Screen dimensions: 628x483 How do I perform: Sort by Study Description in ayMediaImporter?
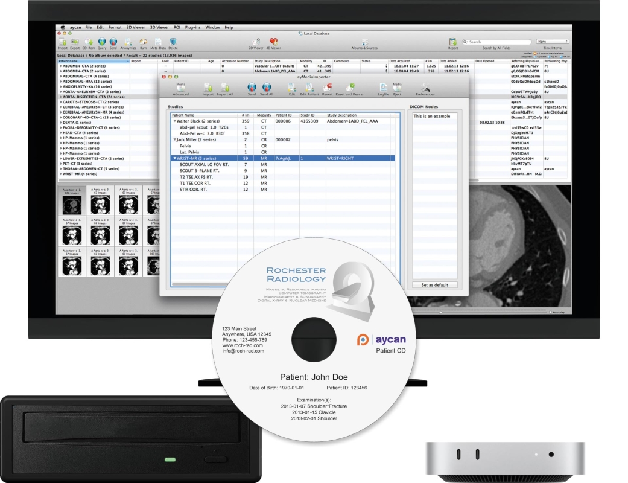360,115
